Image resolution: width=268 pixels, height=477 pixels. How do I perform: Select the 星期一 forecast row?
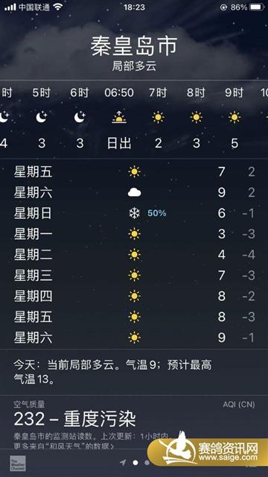pos(134,234)
